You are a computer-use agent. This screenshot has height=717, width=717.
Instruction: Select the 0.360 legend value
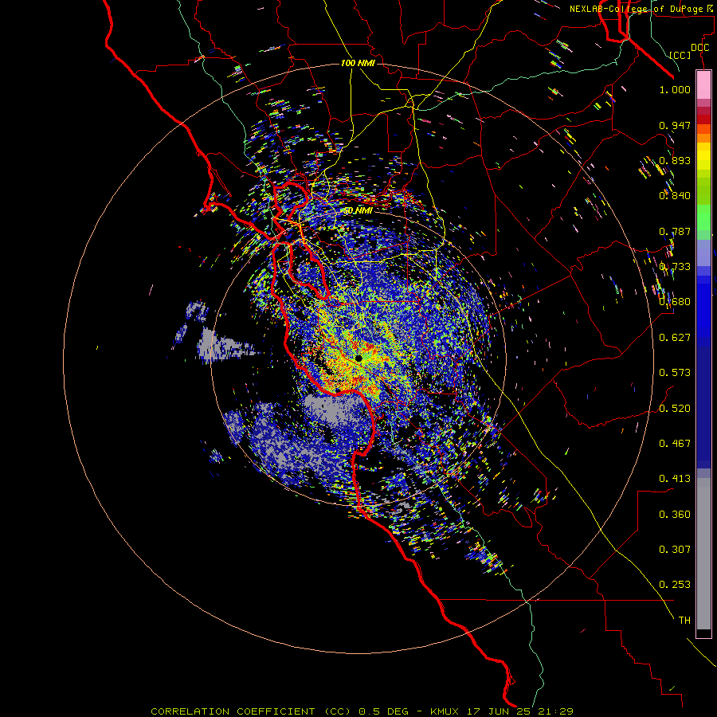(675, 515)
